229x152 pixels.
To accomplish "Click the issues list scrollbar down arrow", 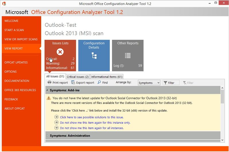I will click(222, 140).
